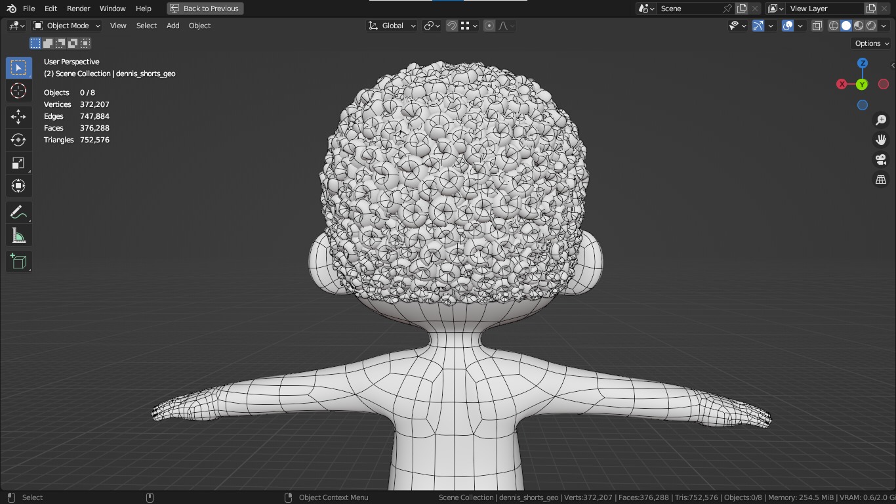The width and height of the screenshot is (896, 504).
Task: Open the viewport Add menu
Action: click(173, 26)
